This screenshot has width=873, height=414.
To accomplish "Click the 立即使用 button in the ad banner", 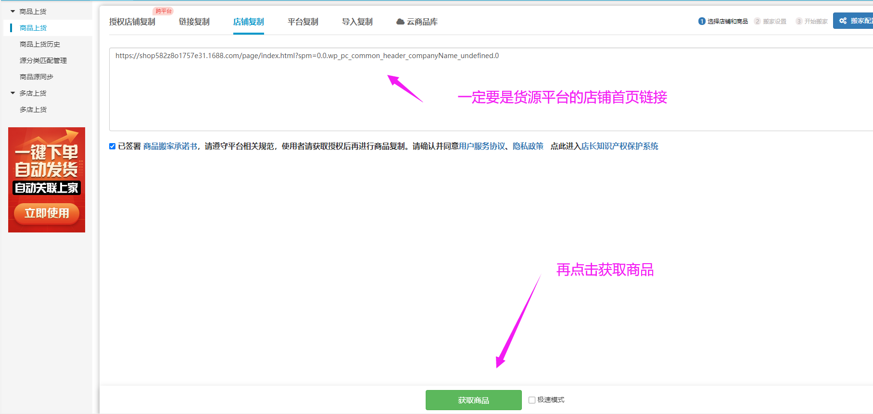I will [47, 213].
